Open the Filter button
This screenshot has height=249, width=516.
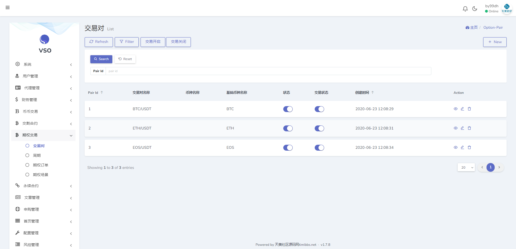(x=127, y=42)
